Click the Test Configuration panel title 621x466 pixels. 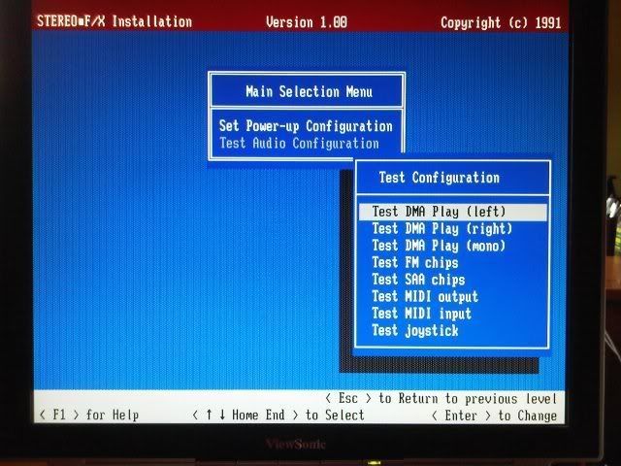point(440,178)
